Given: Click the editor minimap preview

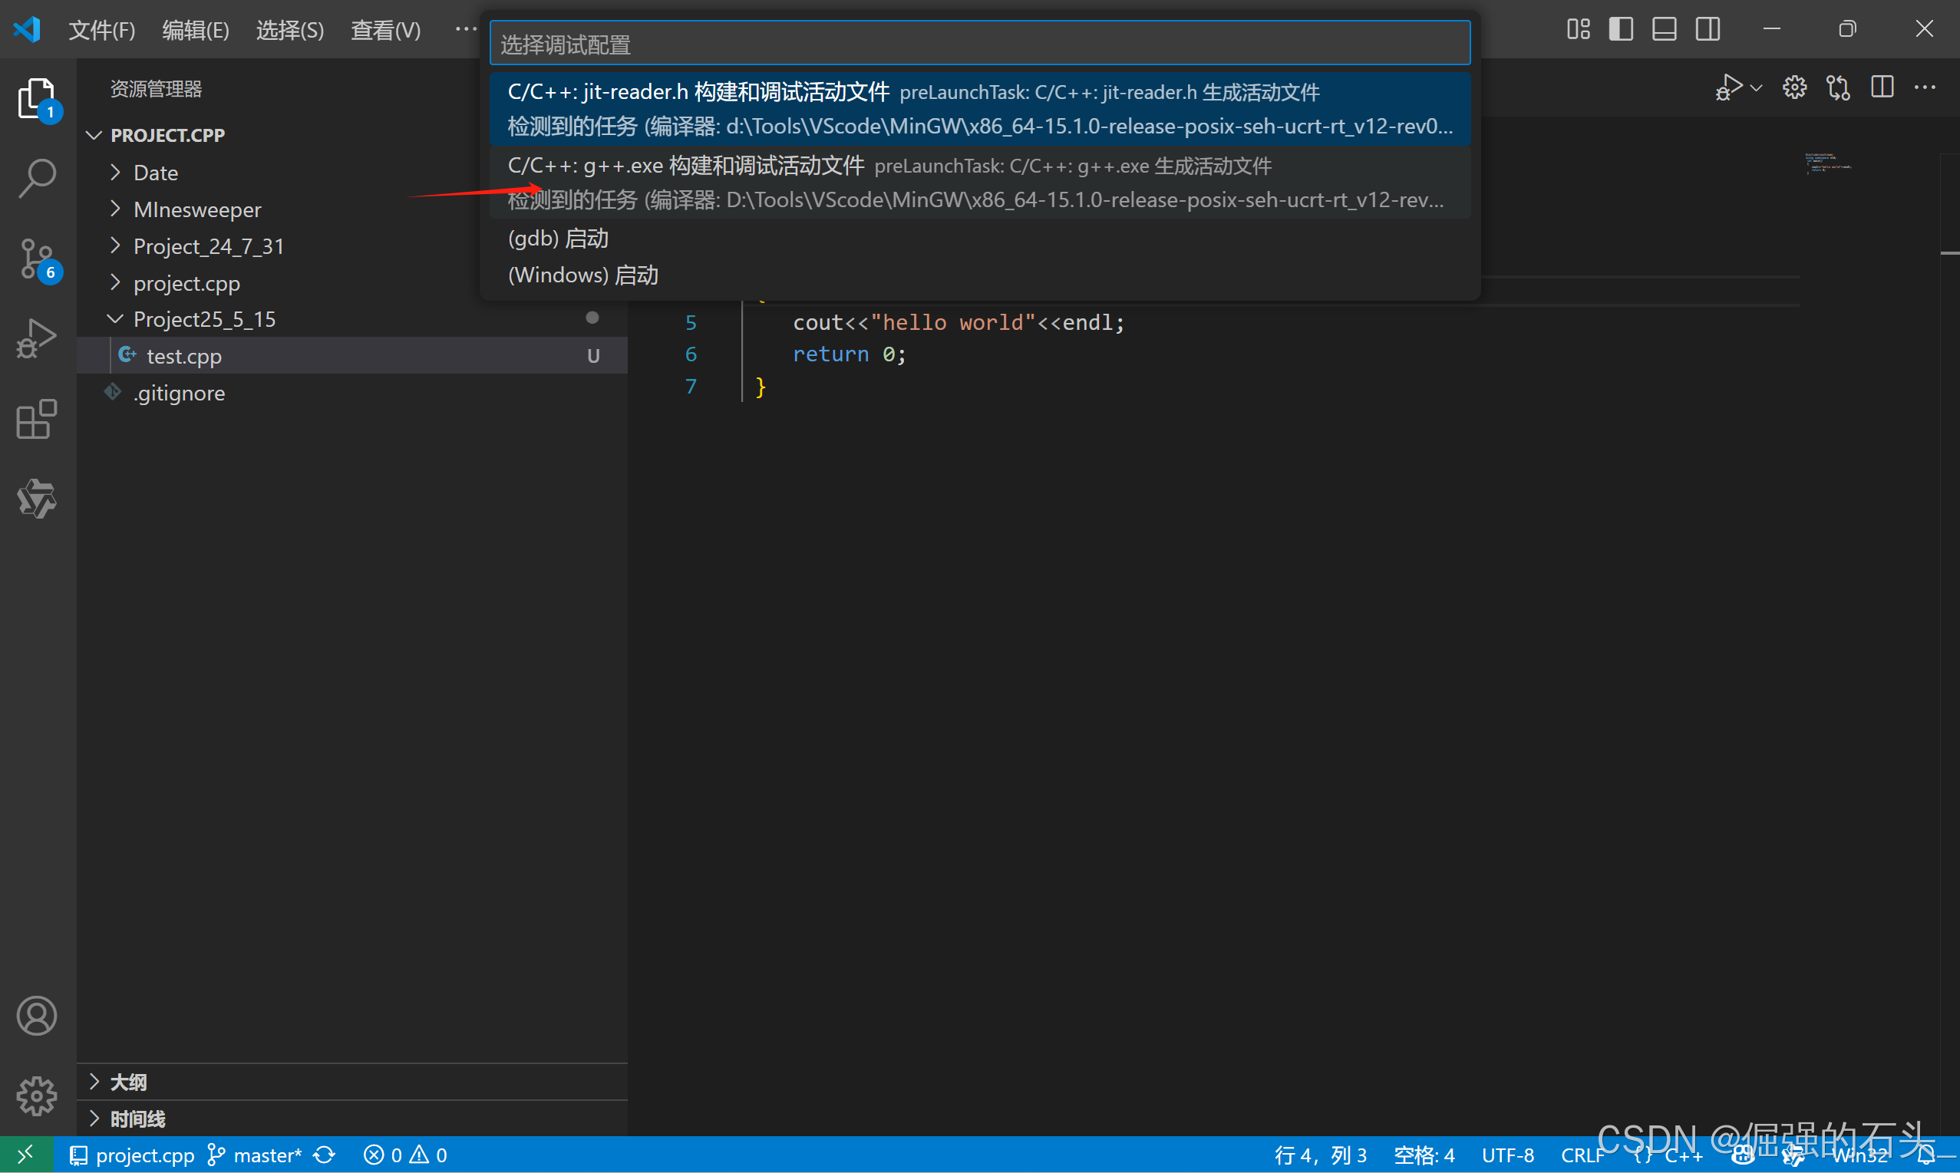Looking at the screenshot, I should 1828,163.
